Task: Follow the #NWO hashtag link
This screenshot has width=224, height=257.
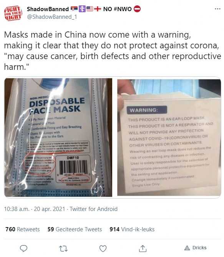Action: 122,9
